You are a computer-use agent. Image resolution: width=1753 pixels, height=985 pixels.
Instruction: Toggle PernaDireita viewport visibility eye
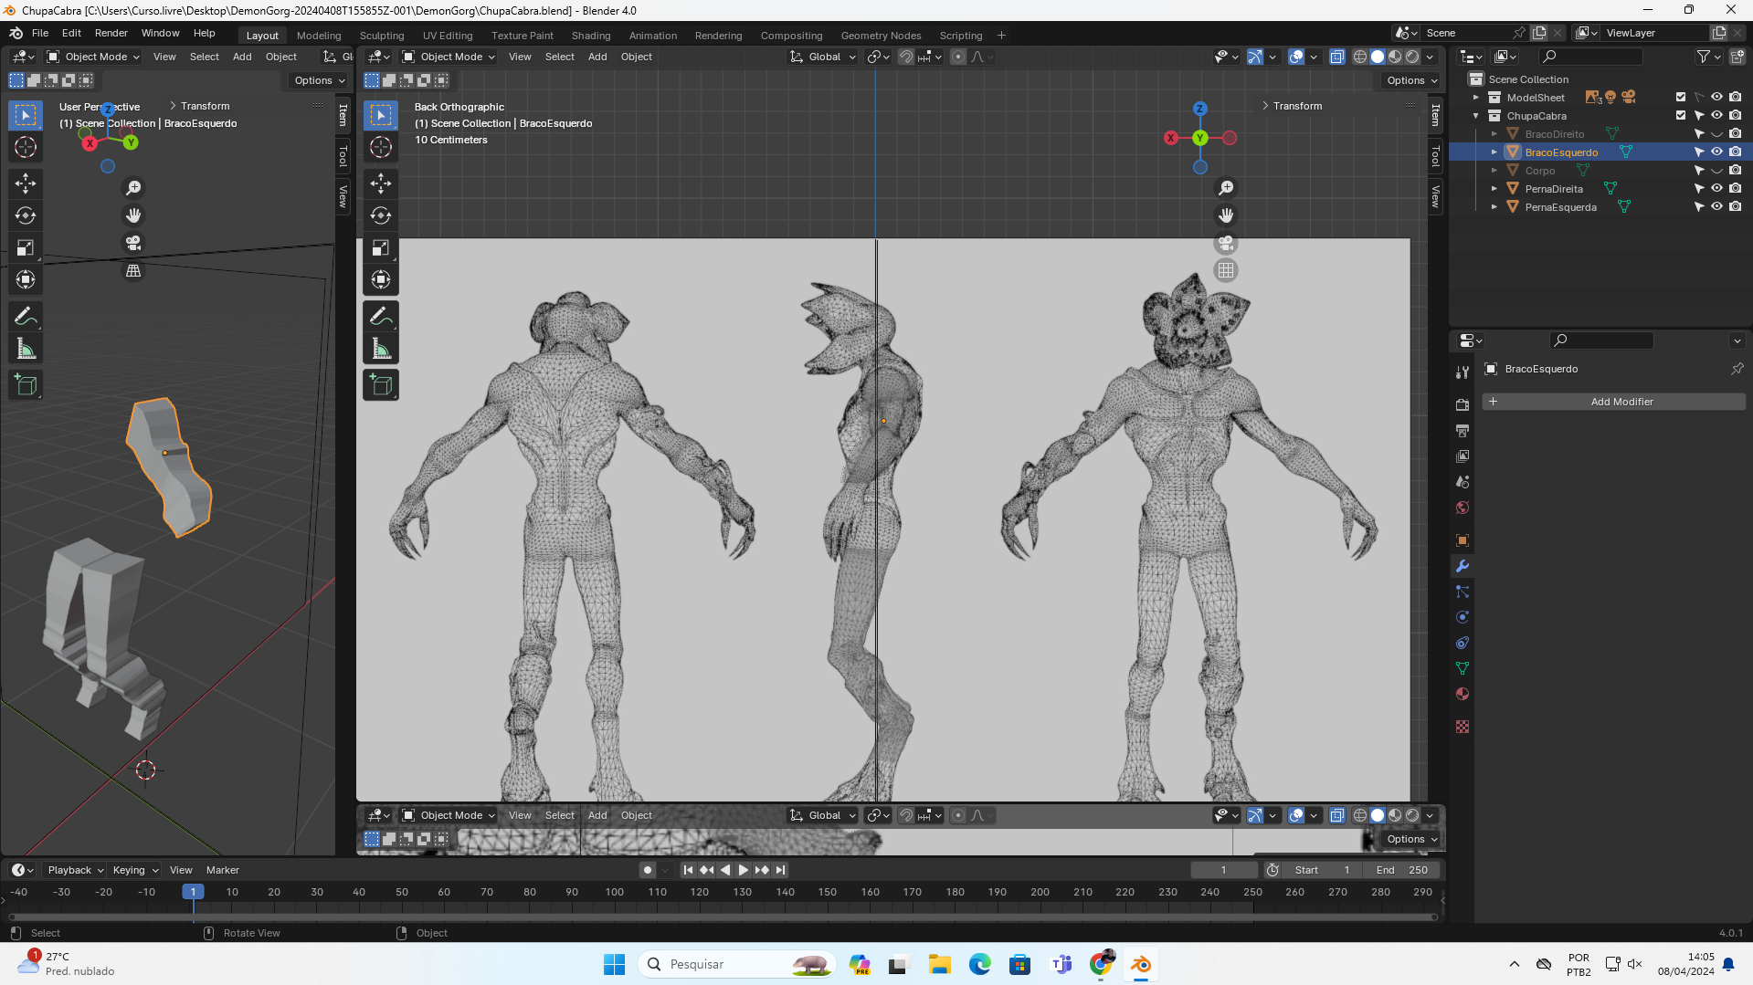coord(1716,189)
